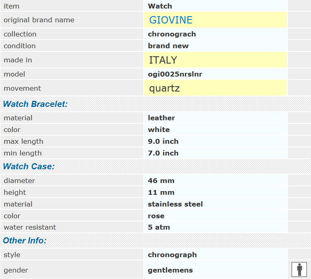This screenshot has height=279, width=311.
Task: Select the stainless steel case material value
Action: coord(175,204)
